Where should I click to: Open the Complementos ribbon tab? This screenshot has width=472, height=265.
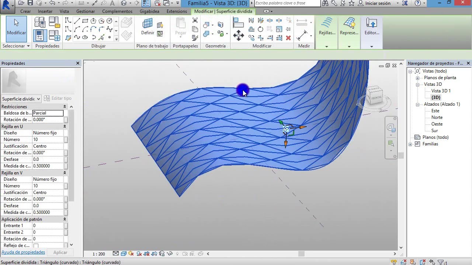coord(117,11)
